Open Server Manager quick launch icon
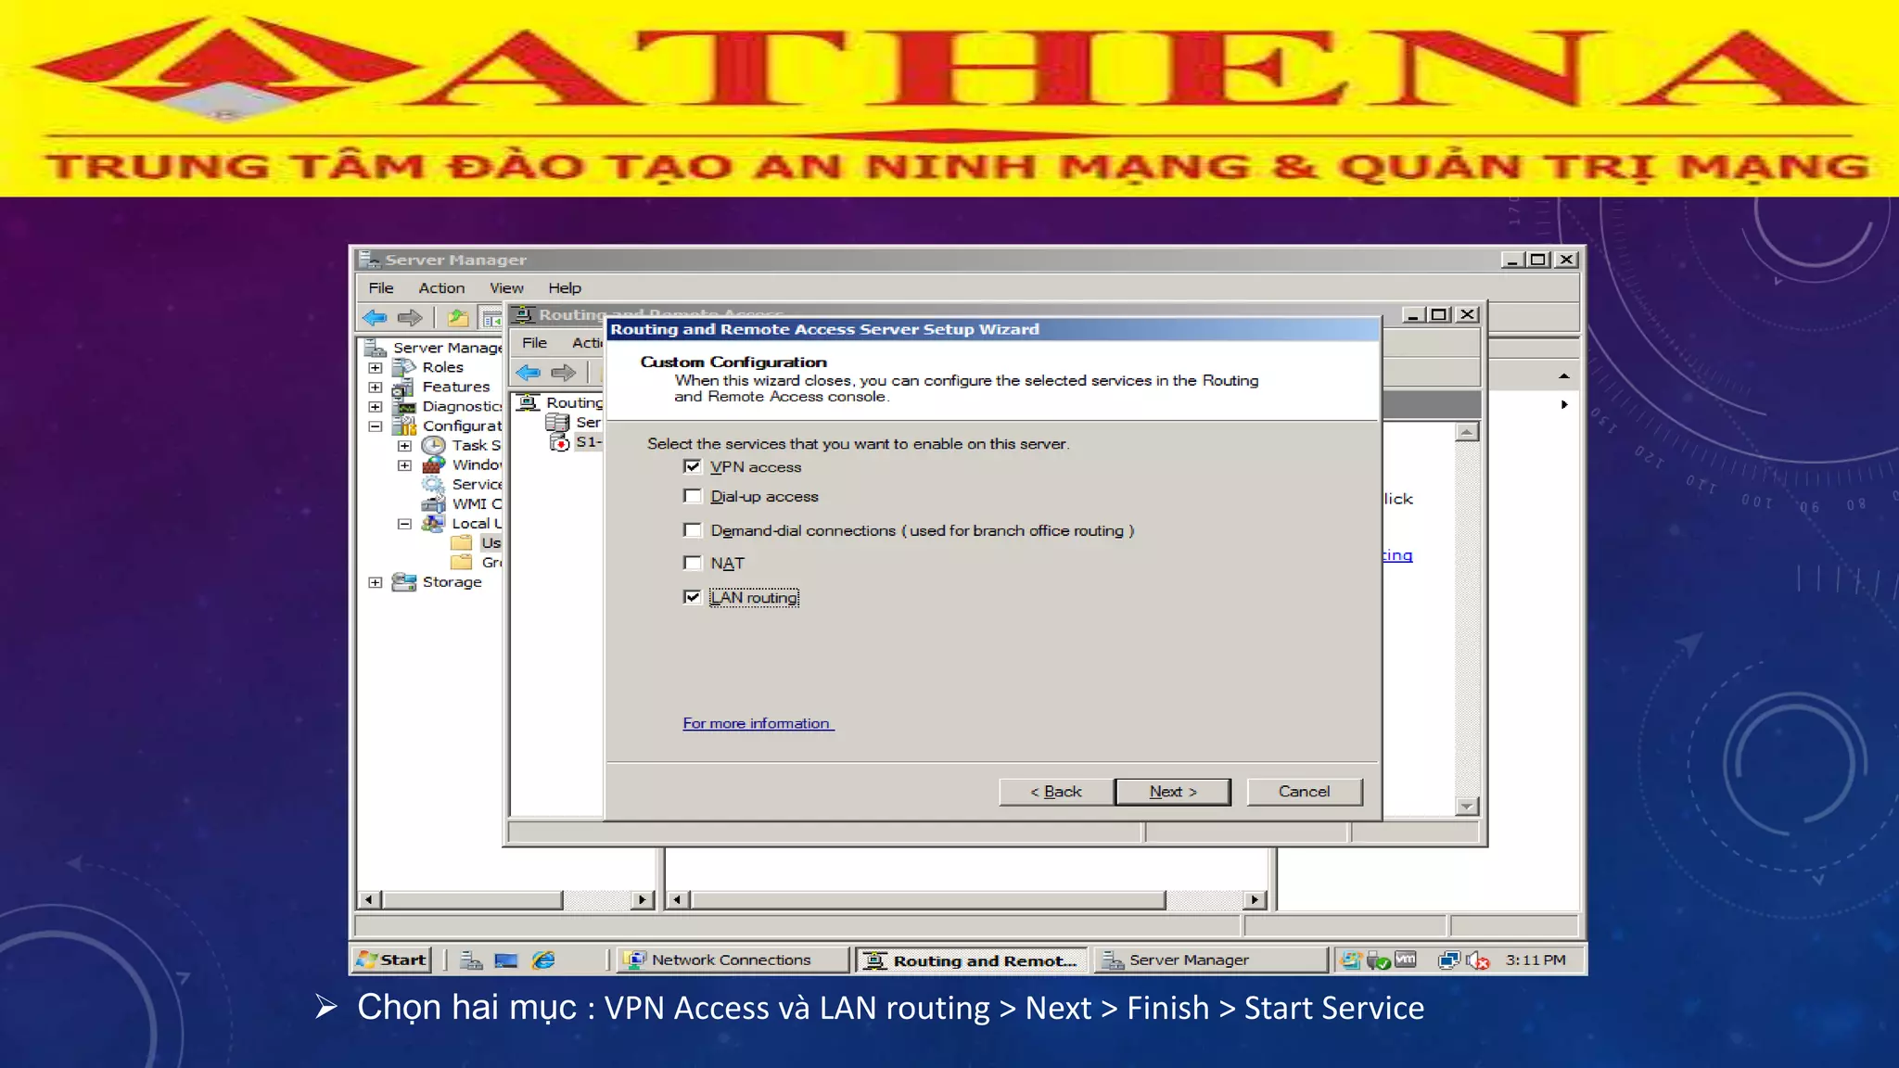The width and height of the screenshot is (1899, 1068). point(471,960)
